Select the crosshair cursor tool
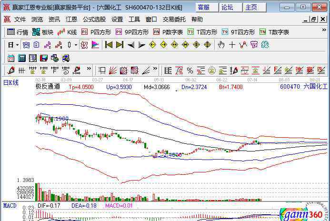This screenshot has height=221, width=330. coord(232,45)
